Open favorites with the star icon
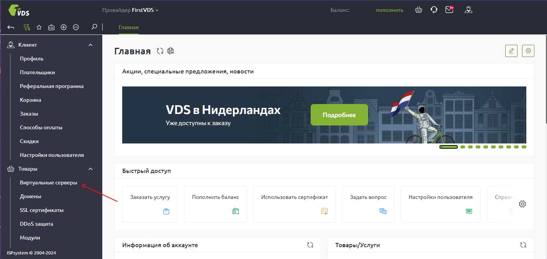Screen dimensions: 547x259 39,27
